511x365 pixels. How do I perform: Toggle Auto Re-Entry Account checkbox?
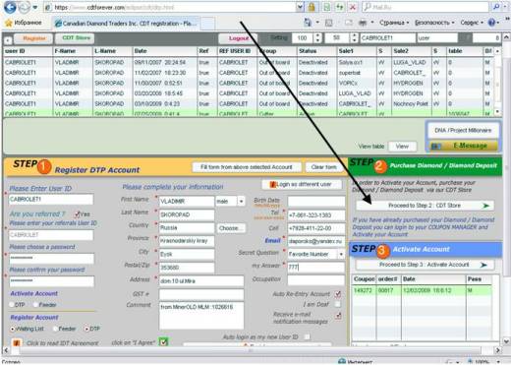pos(337,294)
